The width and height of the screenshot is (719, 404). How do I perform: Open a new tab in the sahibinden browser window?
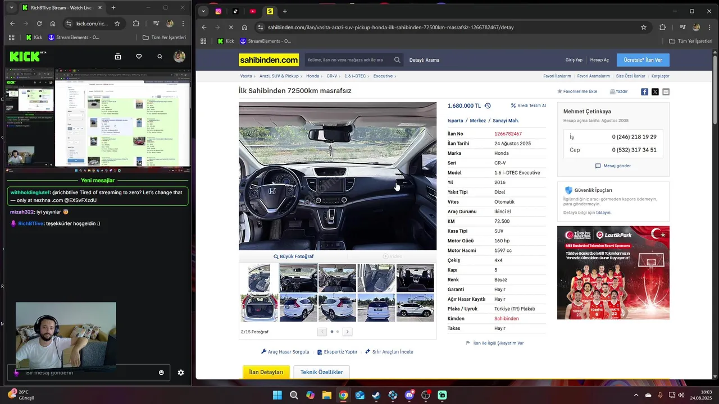(285, 11)
